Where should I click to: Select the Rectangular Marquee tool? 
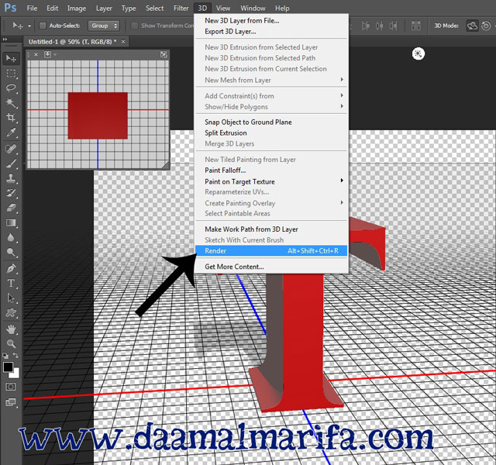click(11, 74)
